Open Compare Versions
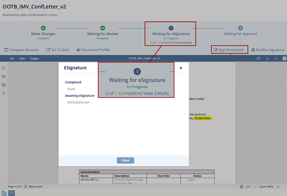The width and height of the screenshot is (287, 196). pyautogui.click(x=21, y=50)
